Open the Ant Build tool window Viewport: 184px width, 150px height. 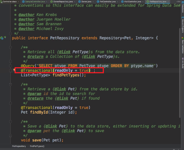pos(182,63)
